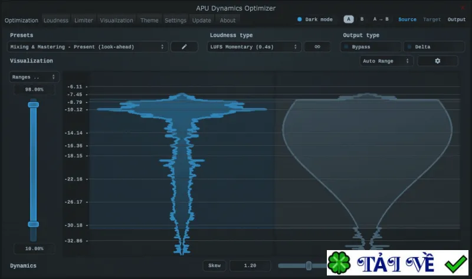Click the -7.45 scale label
The image size is (472, 279).
click(x=75, y=94)
